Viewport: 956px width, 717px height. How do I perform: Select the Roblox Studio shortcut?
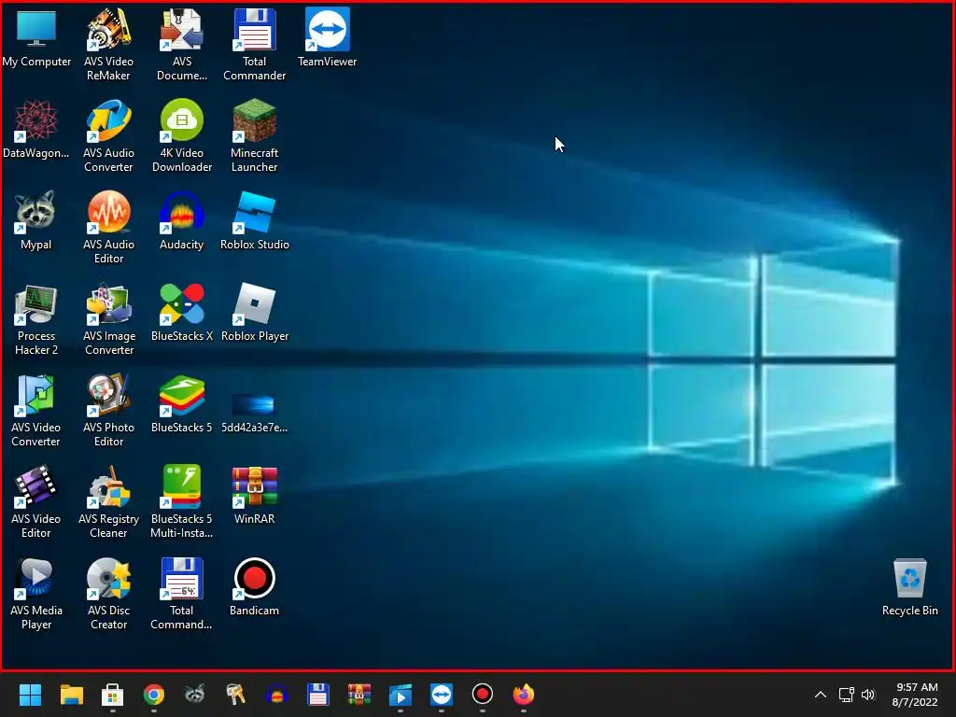coord(254,220)
